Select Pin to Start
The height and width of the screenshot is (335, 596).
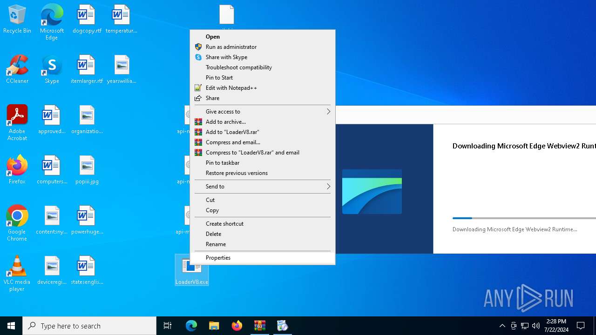(x=263, y=78)
